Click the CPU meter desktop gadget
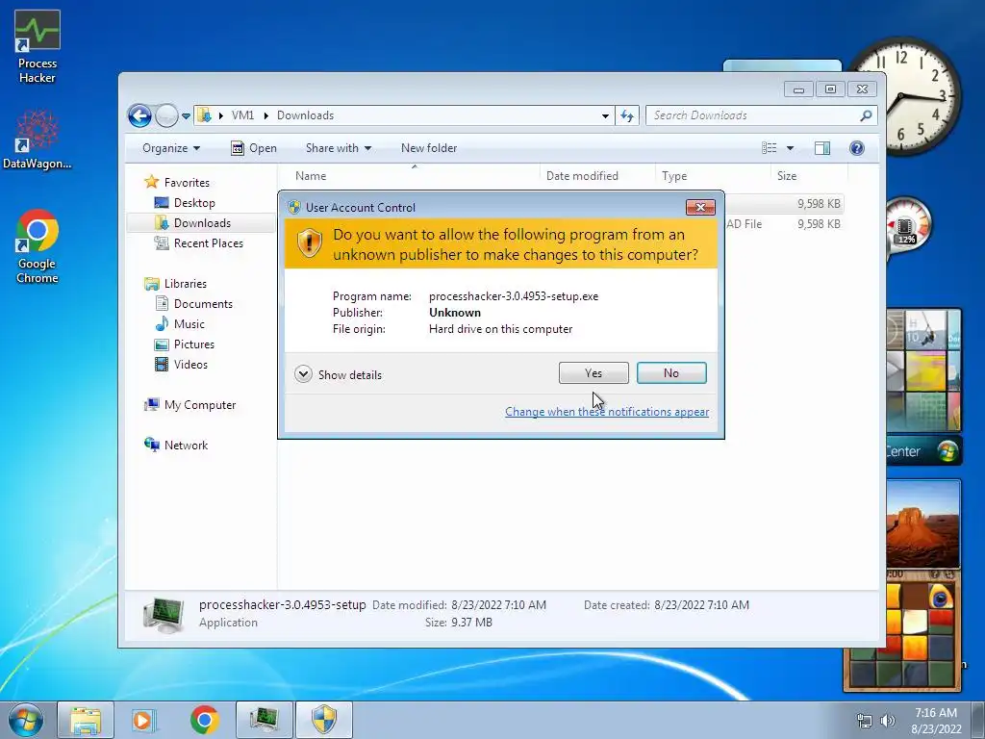Image resolution: width=985 pixels, height=739 pixels. pyautogui.click(x=908, y=226)
